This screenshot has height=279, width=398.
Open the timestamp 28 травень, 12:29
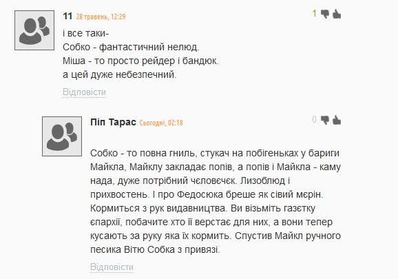pos(101,17)
